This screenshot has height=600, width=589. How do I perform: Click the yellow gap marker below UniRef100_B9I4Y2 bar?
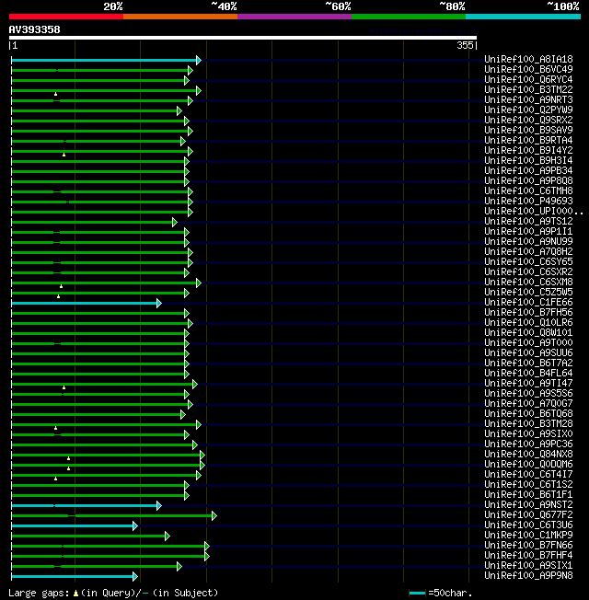64,155
